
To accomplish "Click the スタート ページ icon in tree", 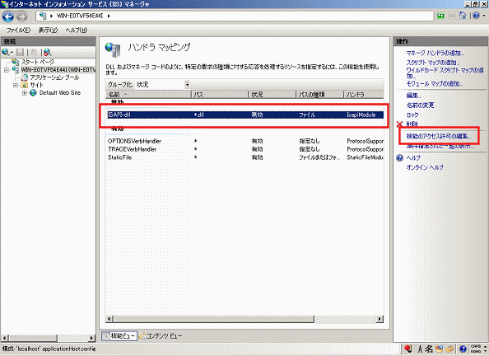I will (x=16, y=62).
